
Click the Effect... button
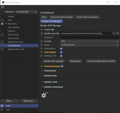click(10, 101)
